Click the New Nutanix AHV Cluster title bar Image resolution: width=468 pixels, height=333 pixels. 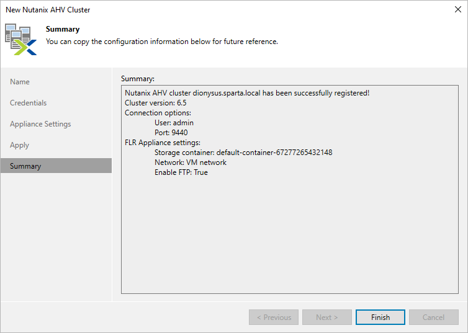click(186, 10)
